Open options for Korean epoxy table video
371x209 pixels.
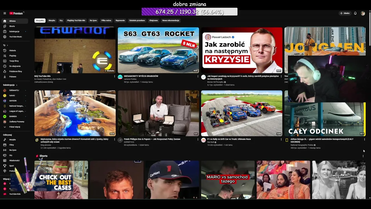[114, 139]
